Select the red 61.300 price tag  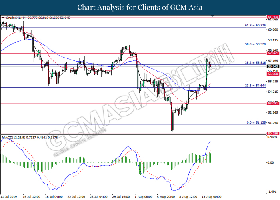pos(272,18)
